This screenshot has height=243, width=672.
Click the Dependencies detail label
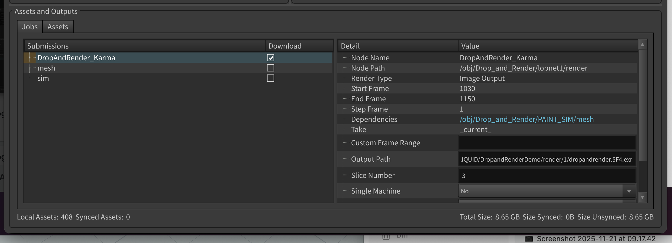374,119
